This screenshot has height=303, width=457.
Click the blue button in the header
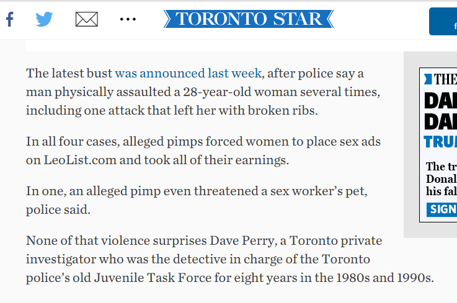pyautogui.click(x=443, y=22)
